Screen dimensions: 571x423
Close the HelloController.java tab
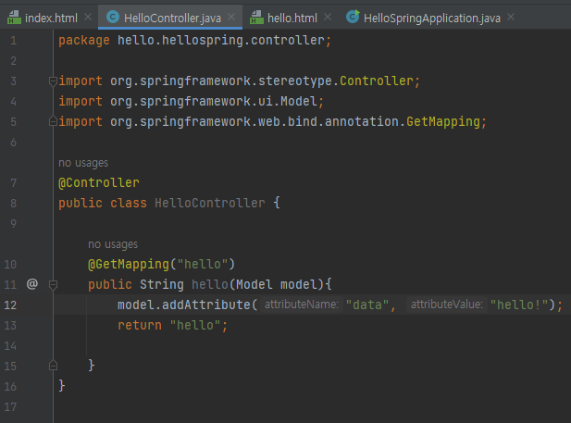click(x=231, y=17)
